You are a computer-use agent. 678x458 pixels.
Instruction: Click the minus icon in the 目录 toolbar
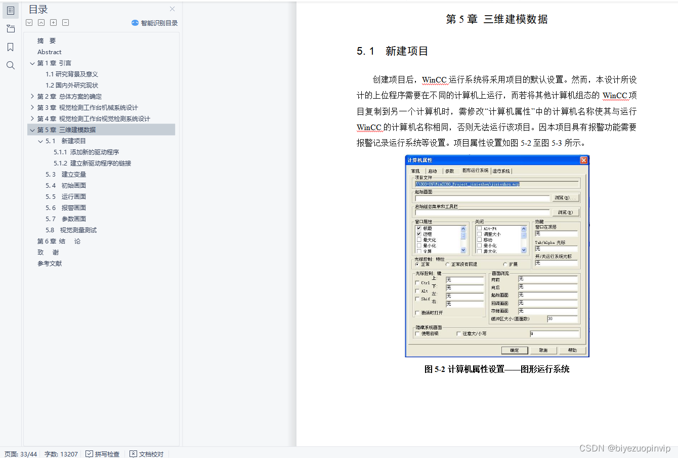(65, 22)
